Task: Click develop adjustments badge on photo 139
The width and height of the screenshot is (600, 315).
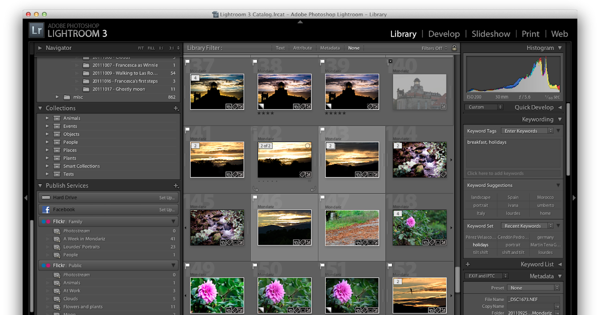Action: pyautogui.click(x=376, y=106)
